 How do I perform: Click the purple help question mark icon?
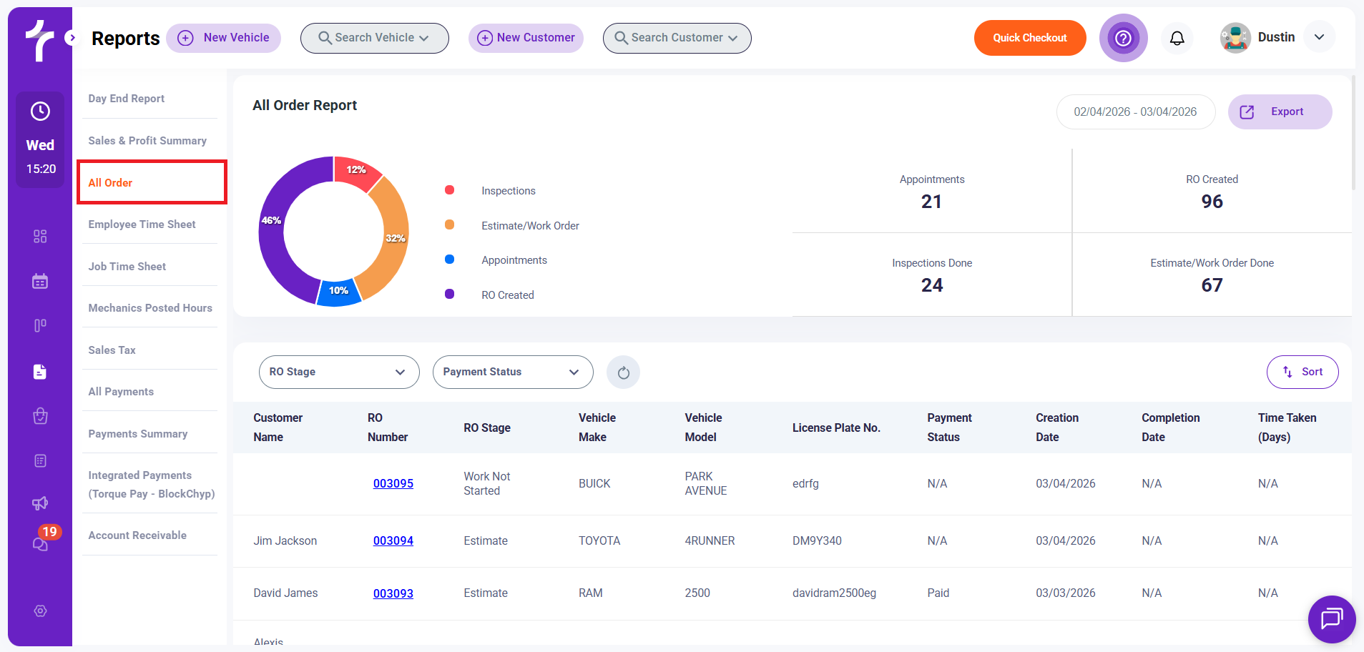coord(1123,38)
